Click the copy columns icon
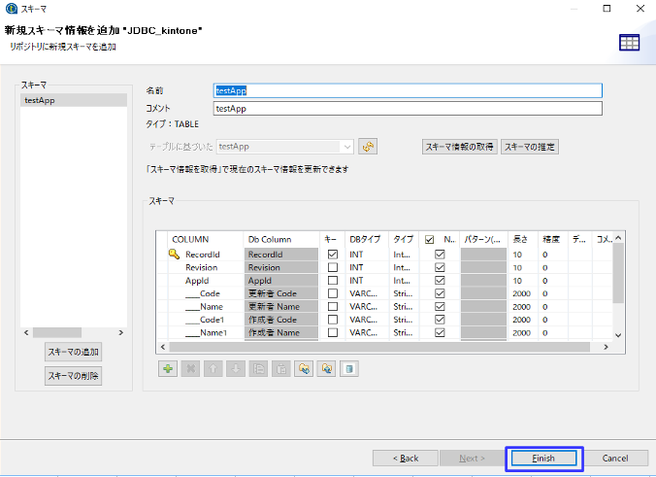The height and width of the screenshot is (477, 656). (258, 369)
